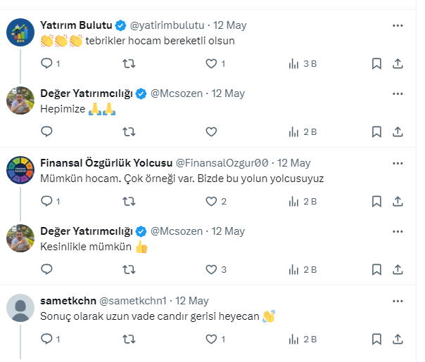Screen dimensions: 425x362
Task: Click the Yatırım Bulutu profile picture
Action: coord(20,32)
